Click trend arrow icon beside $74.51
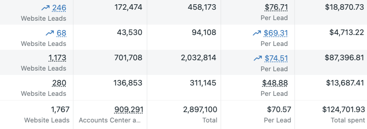 258,58
